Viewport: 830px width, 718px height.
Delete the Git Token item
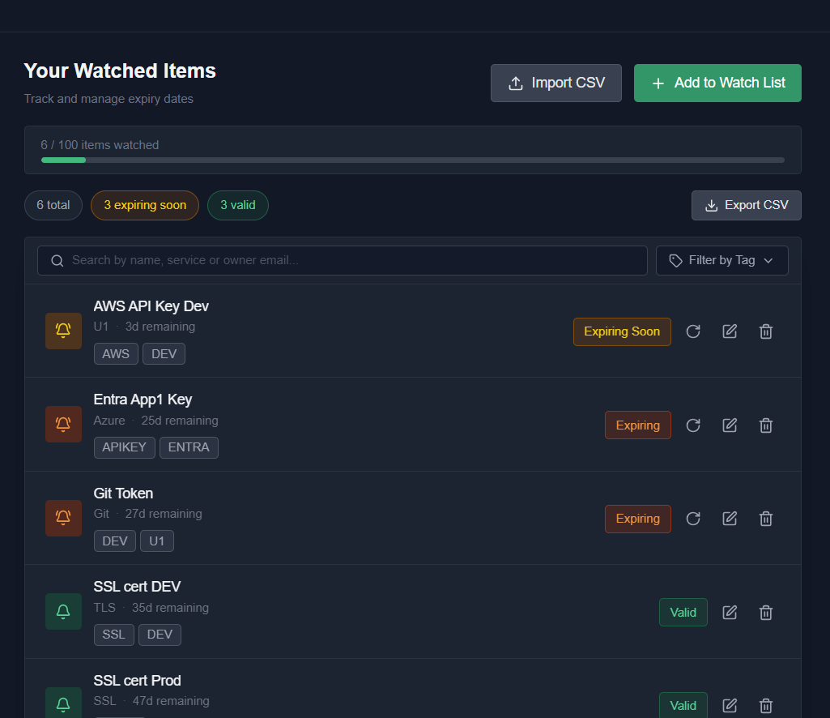765,518
